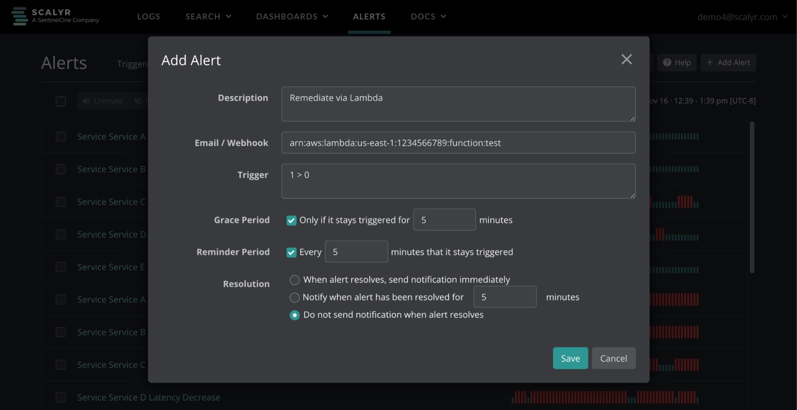
Task: Click the Trigger field resize corner handle
Action: pos(632,195)
